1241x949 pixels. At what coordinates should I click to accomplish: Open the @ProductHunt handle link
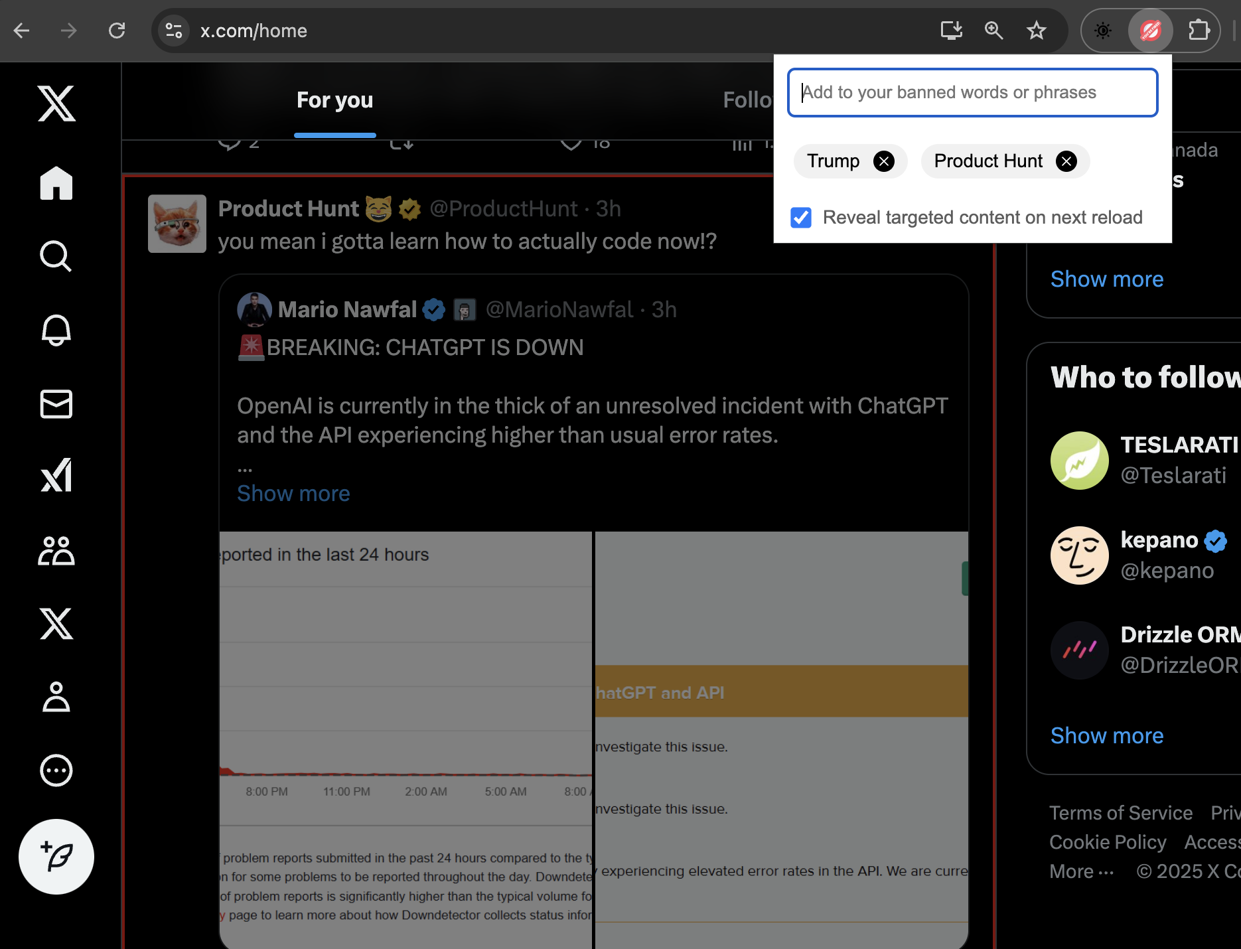(x=504, y=209)
